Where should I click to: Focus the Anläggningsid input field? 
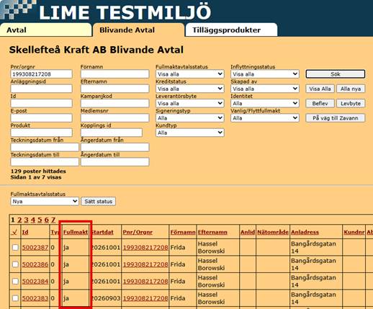coord(41,89)
